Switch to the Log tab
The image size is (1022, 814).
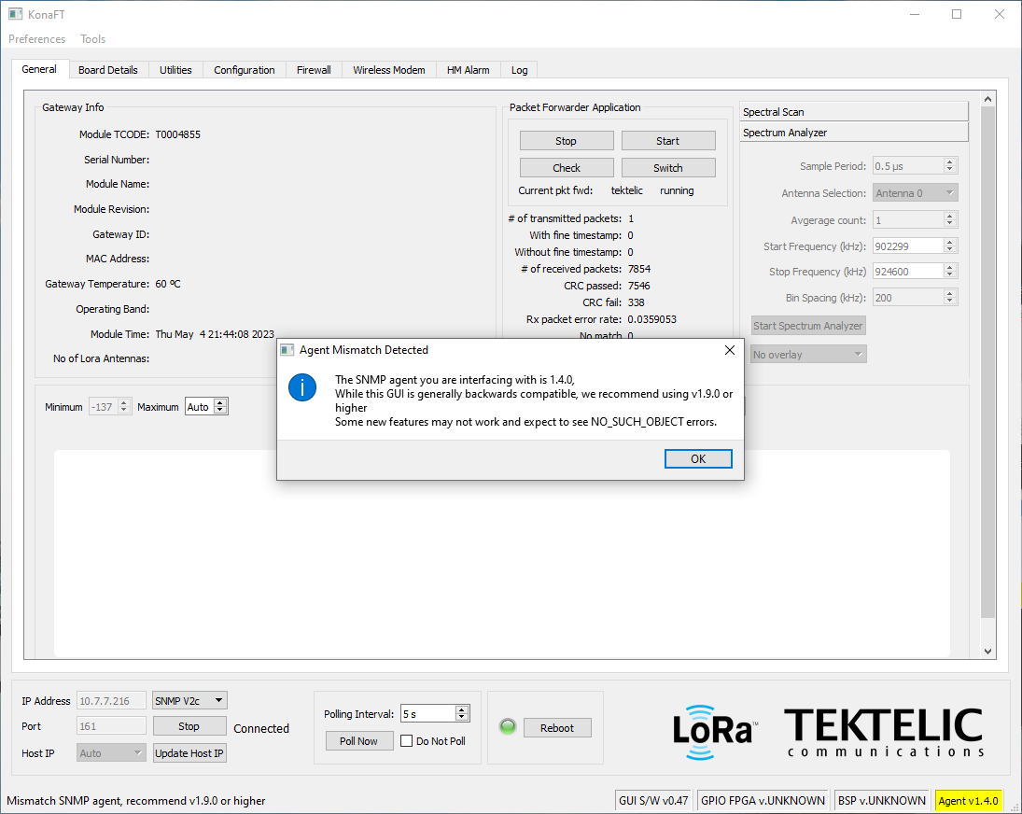520,70
